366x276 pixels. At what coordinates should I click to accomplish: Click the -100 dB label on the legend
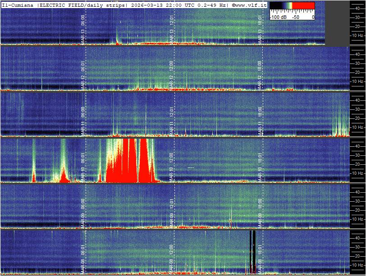pyautogui.click(x=278, y=17)
